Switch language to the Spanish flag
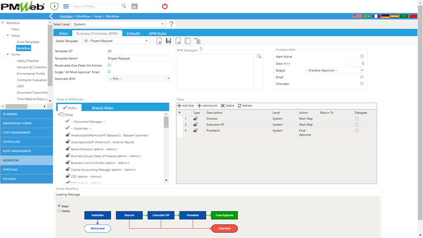This screenshot has width=423, height=238. [395, 16]
